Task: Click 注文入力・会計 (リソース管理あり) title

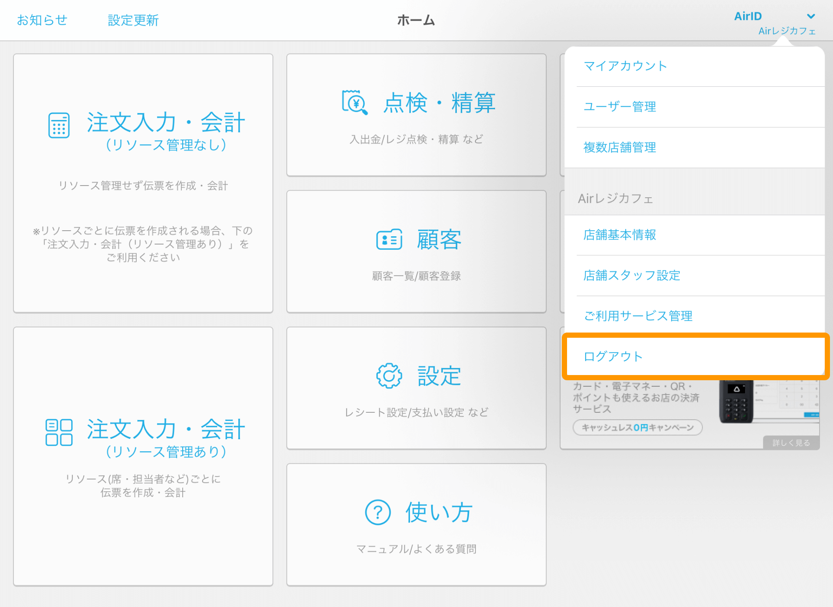Action: (x=166, y=438)
